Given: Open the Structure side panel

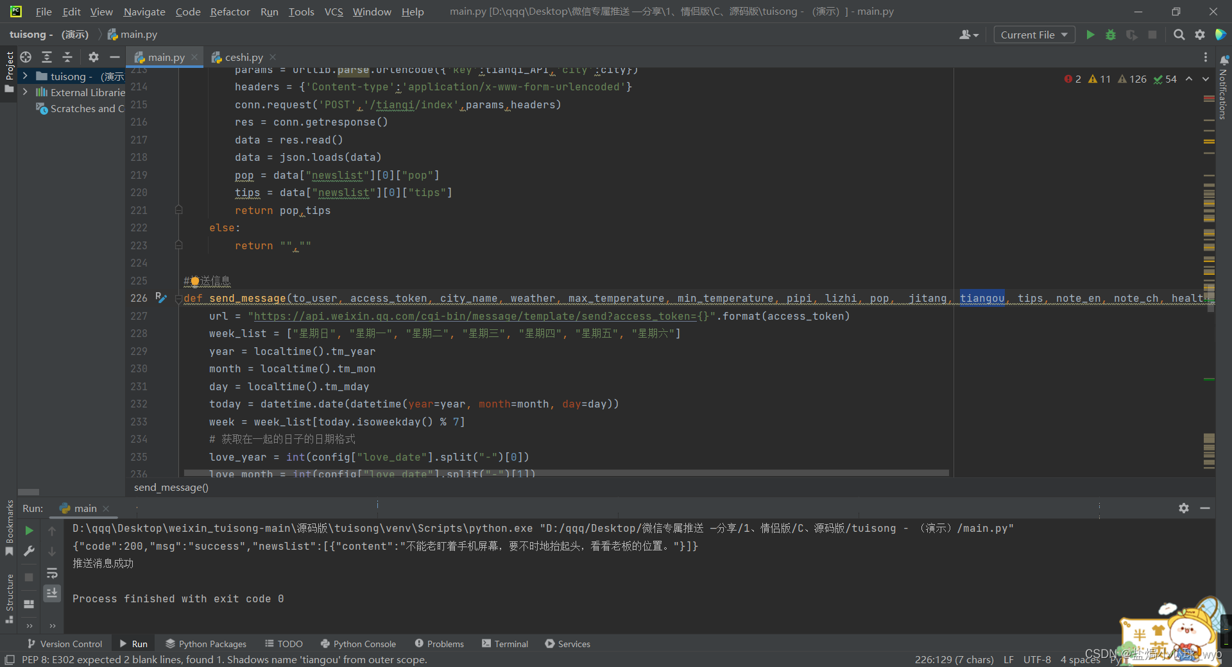Looking at the screenshot, I should tap(9, 598).
